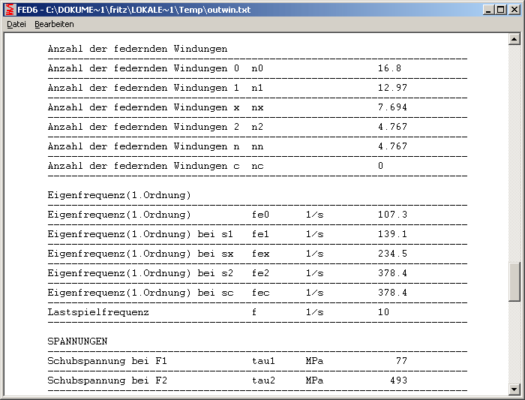525x400 pixels.
Task: Click the scrollbar down arrow
Action: pyautogui.click(x=514, y=389)
